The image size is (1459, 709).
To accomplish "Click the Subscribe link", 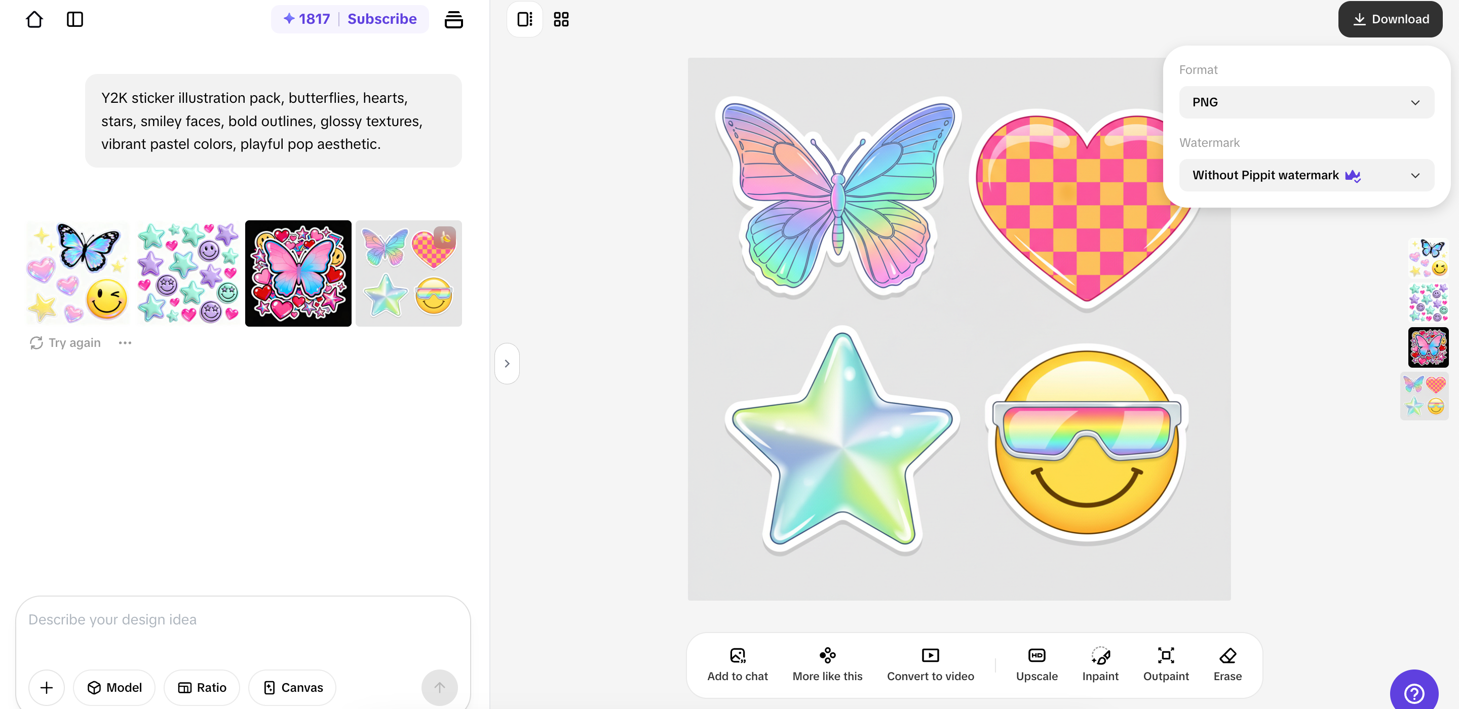I will pos(382,19).
